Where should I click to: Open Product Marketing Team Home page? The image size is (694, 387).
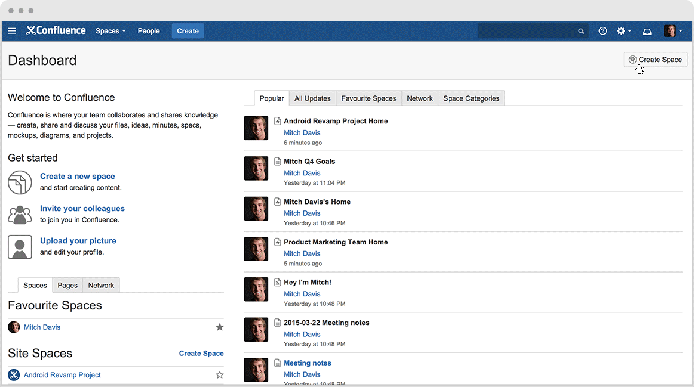[336, 242]
